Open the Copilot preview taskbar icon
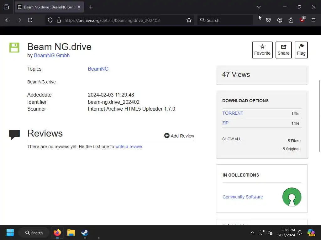Screen dimensions: 321x240 point(311,232)
